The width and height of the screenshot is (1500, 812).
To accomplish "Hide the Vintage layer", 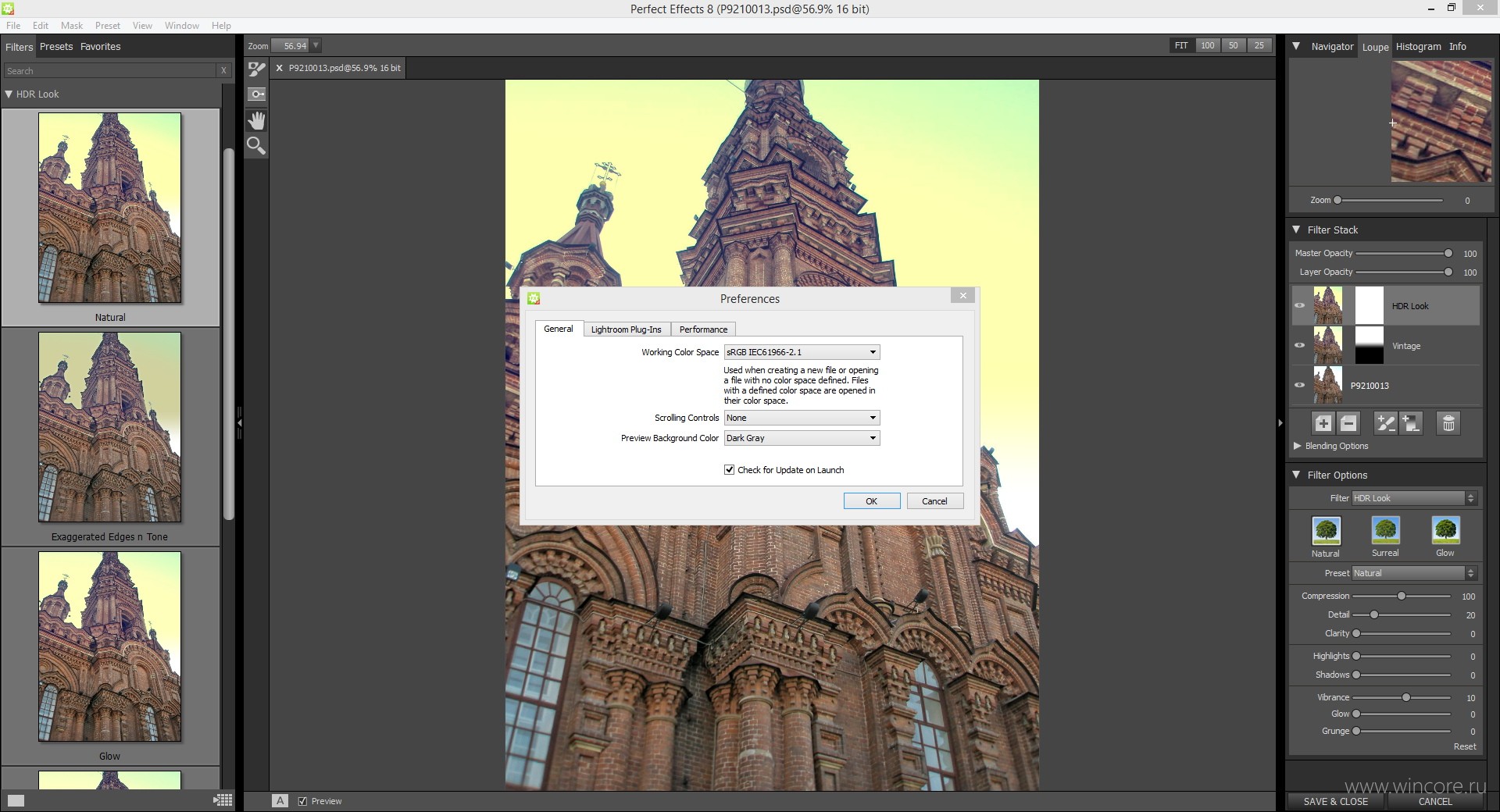I will coord(1299,345).
